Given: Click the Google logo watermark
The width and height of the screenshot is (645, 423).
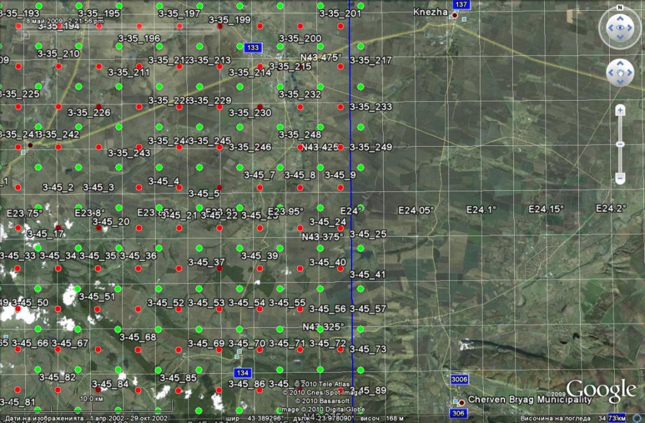Looking at the screenshot, I should tap(600, 390).
